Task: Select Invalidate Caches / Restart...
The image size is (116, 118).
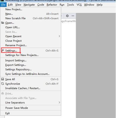Action: 31,88
